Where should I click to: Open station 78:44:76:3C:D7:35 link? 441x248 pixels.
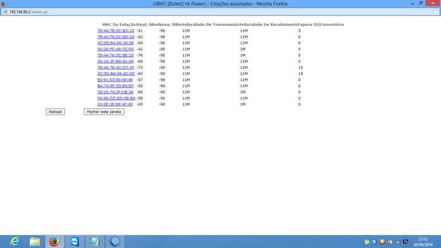click(x=116, y=67)
